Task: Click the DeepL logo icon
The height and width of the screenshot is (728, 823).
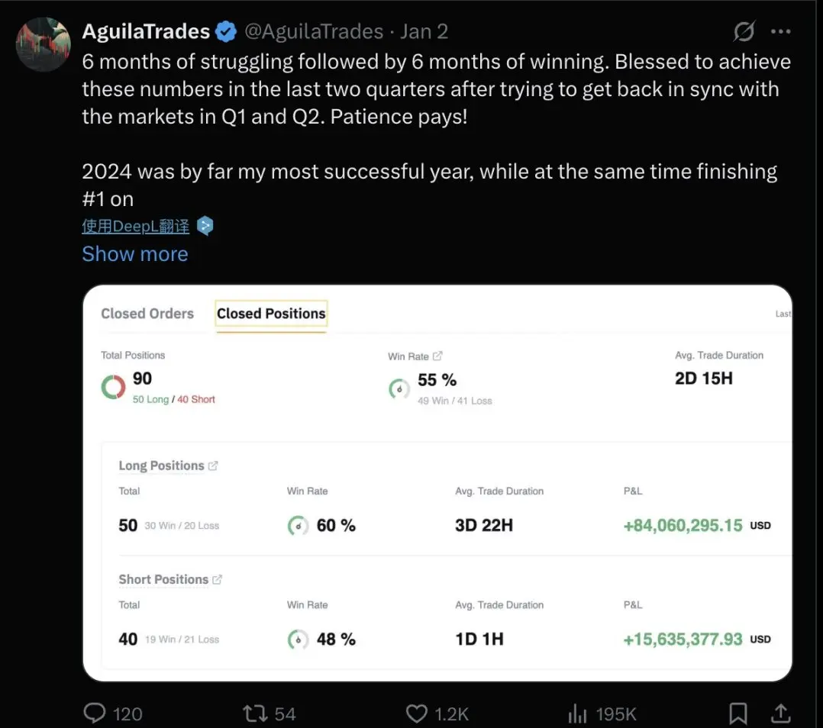Action: (x=205, y=226)
